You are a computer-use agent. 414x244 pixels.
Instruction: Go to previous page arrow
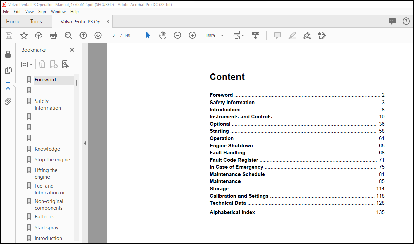(83, 35)
